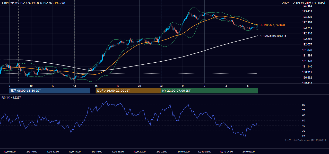Select the 東京 08:00-15:30 JST session bar
Viewport: 329px width, 154px height.
click(x=49, y=91)
